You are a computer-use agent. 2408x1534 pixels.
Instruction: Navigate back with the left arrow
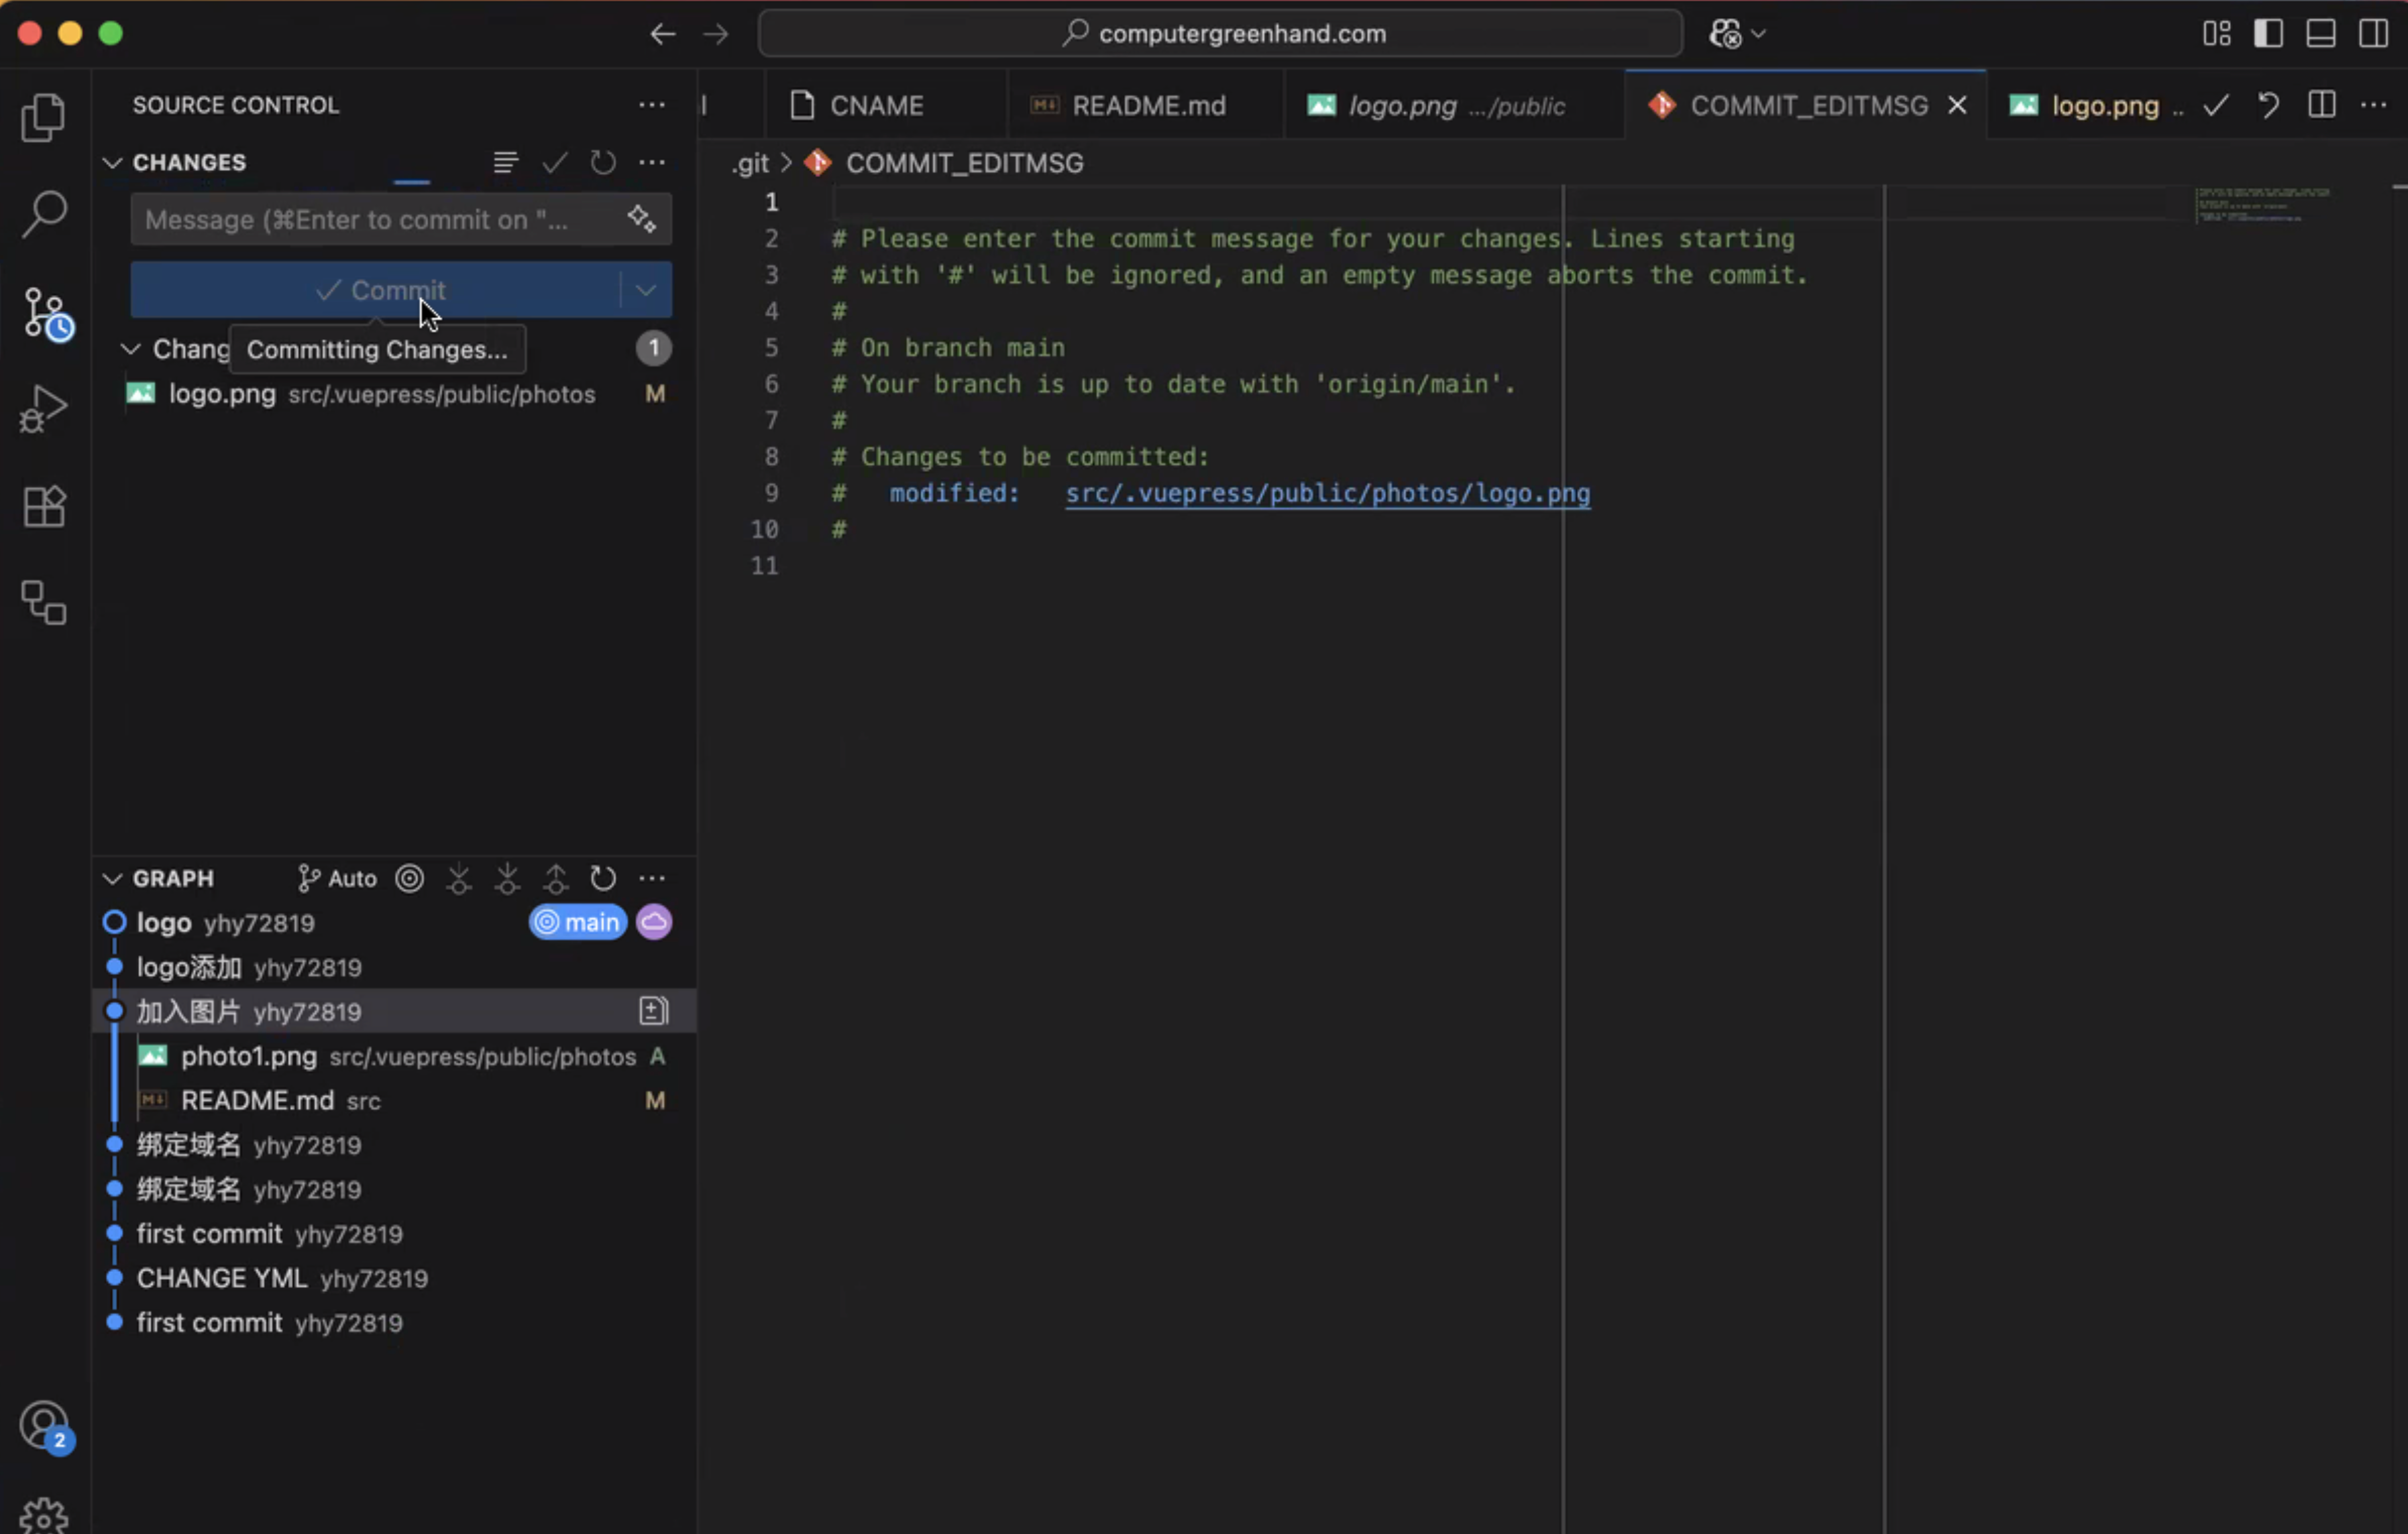pyautogui.click(x=662, y=34)
